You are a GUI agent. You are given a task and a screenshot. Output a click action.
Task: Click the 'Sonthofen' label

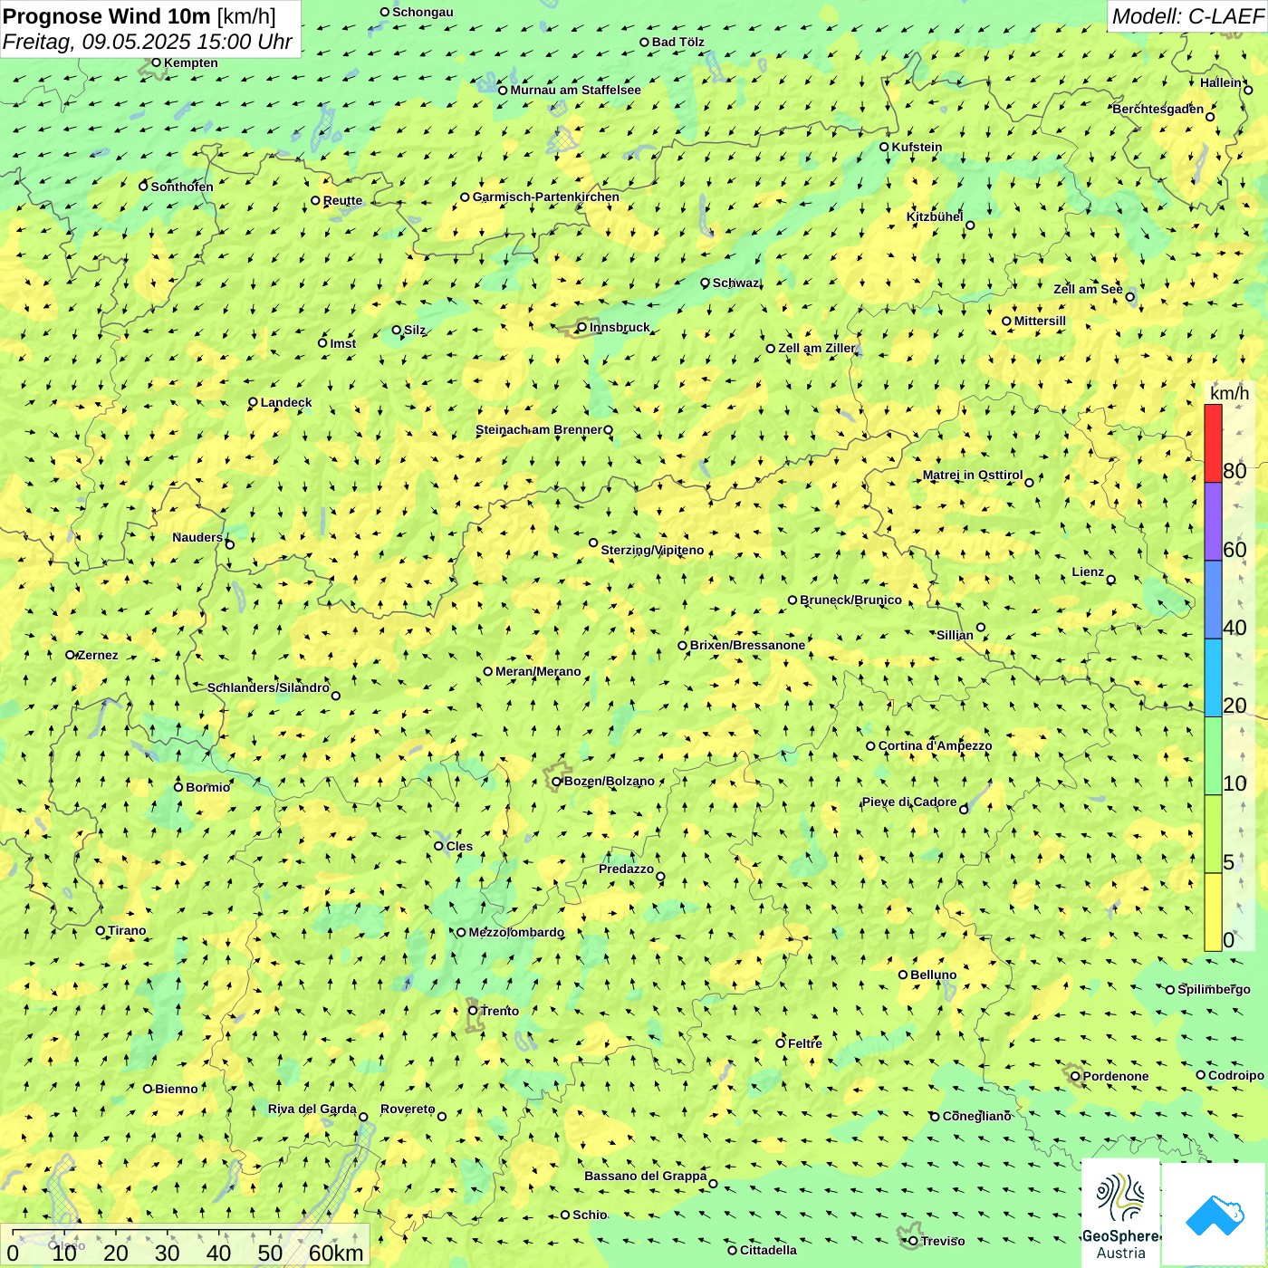tap(182, 187)
